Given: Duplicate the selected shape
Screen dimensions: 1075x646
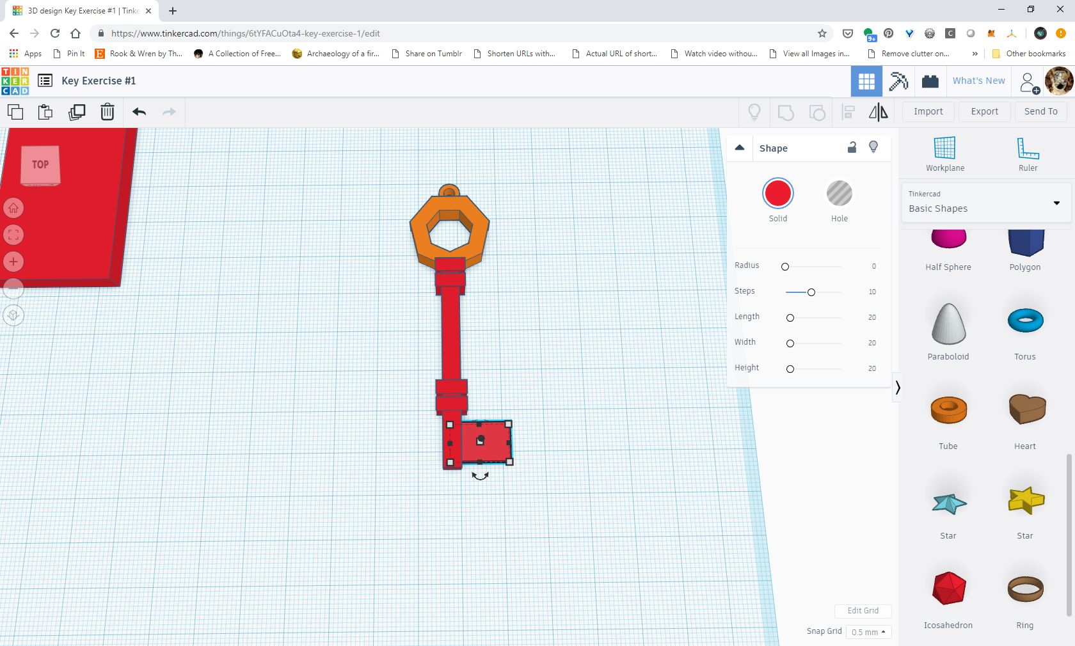Looking at the screenshot, I should click(x=77, y=112).
